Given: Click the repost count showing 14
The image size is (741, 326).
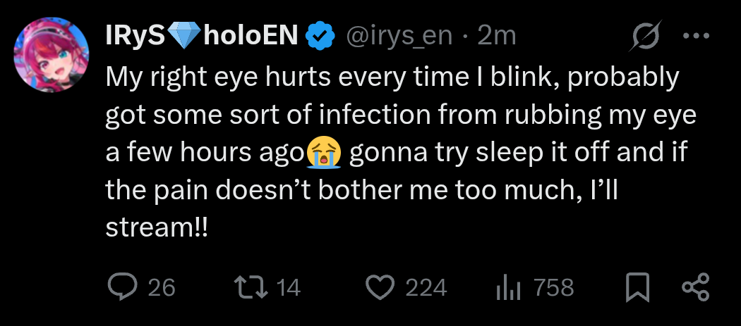Looking at the screenshot, I should tap(288, 287).
